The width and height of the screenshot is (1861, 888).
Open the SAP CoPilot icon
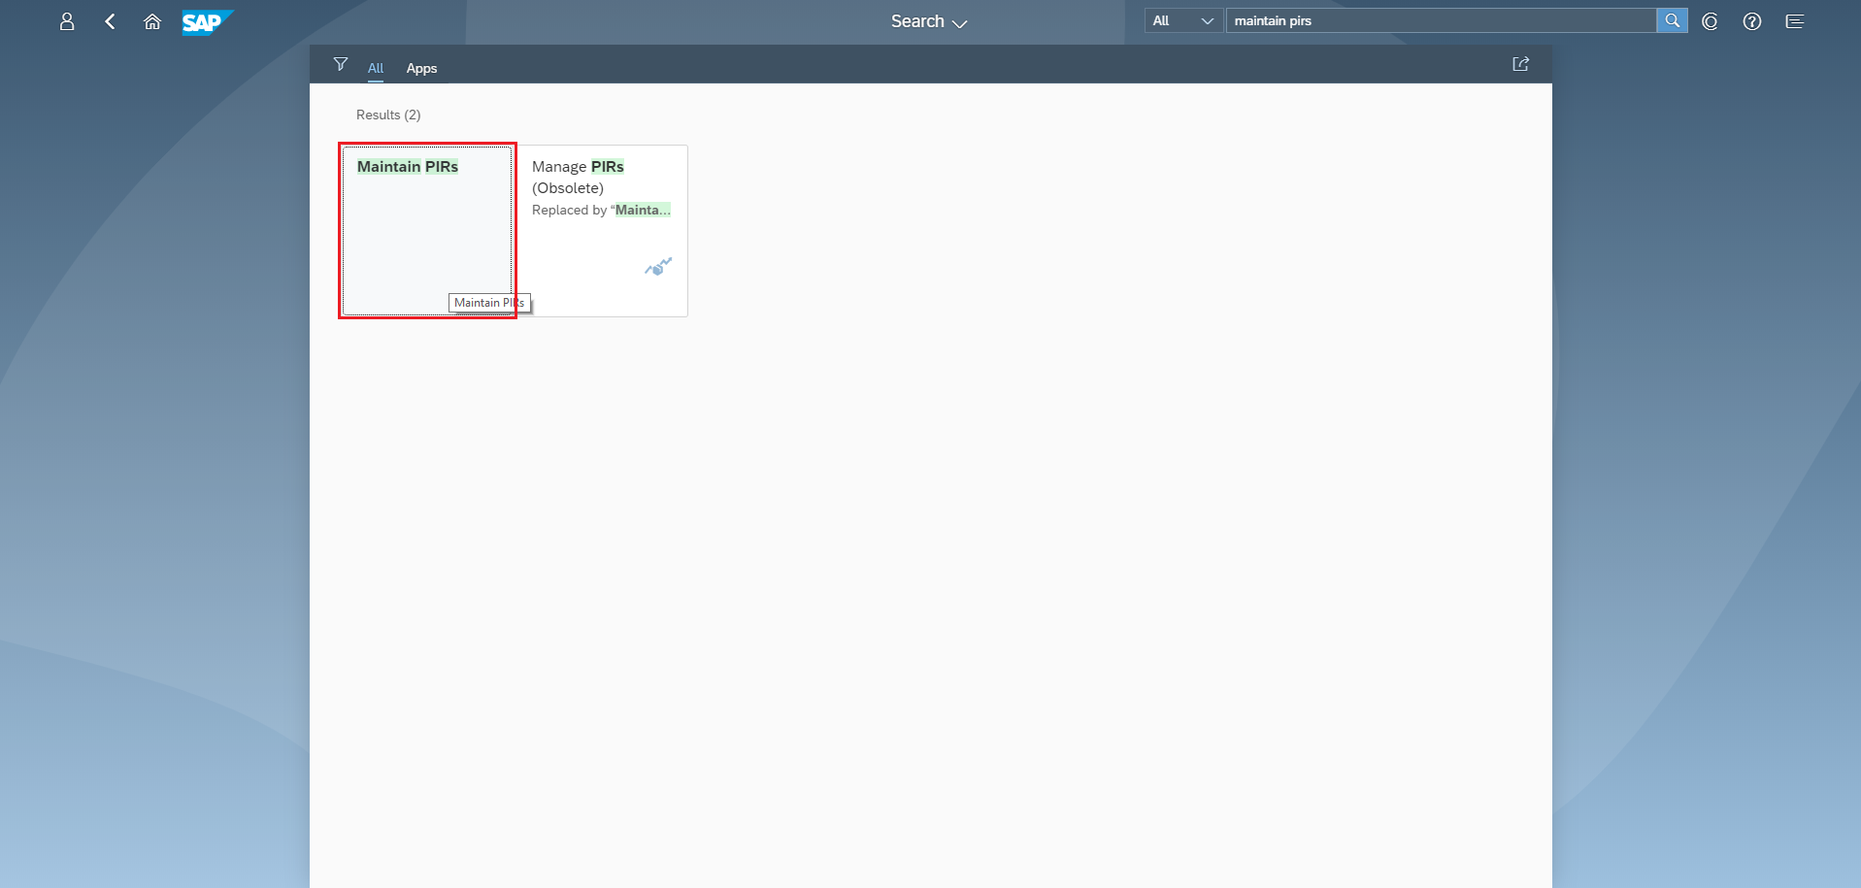click(x=1711, y=21)
